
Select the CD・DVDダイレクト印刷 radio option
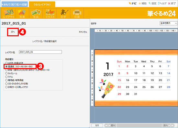point(17,84)
